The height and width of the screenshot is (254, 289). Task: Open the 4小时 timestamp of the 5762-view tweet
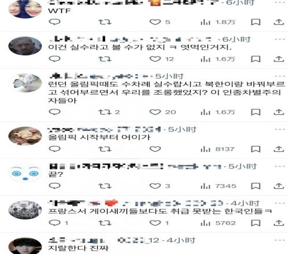click(245, 203)
